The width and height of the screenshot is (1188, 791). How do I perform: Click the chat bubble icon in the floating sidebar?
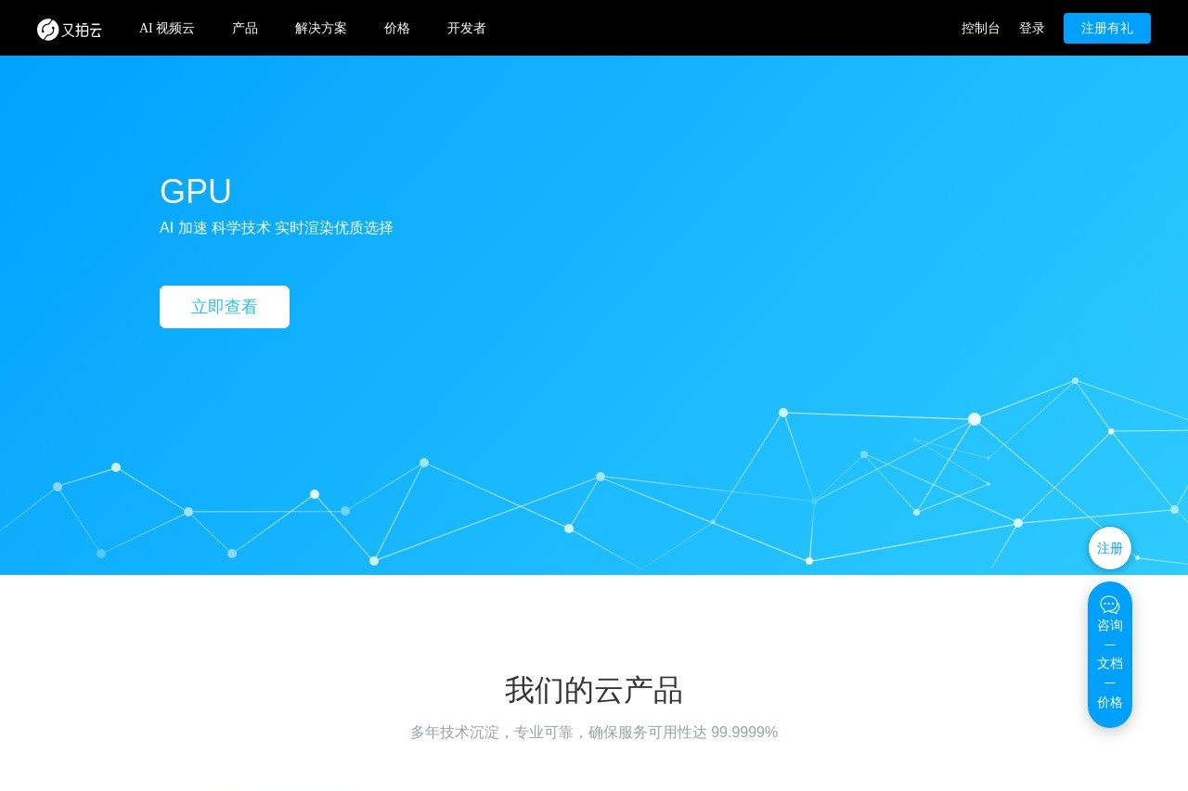[x=1110, y=605]
